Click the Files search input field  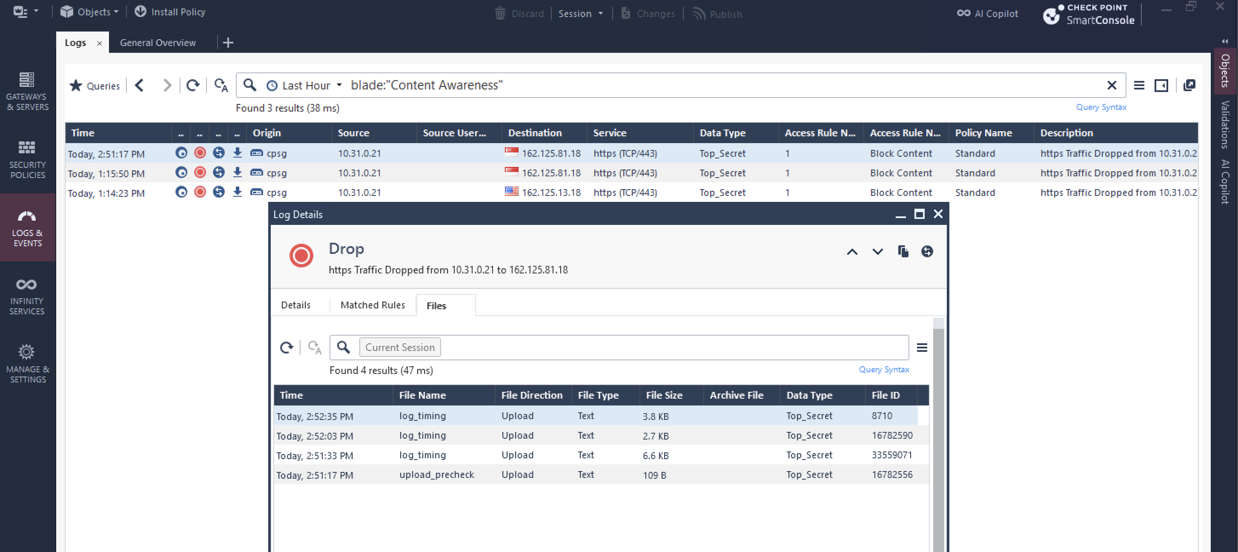pyautogui.click(x=673, y=347)
